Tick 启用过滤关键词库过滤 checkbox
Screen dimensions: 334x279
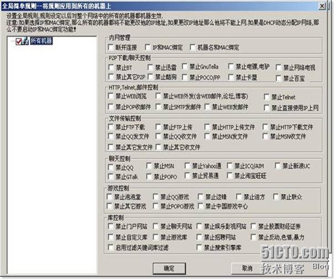(111, 247)
